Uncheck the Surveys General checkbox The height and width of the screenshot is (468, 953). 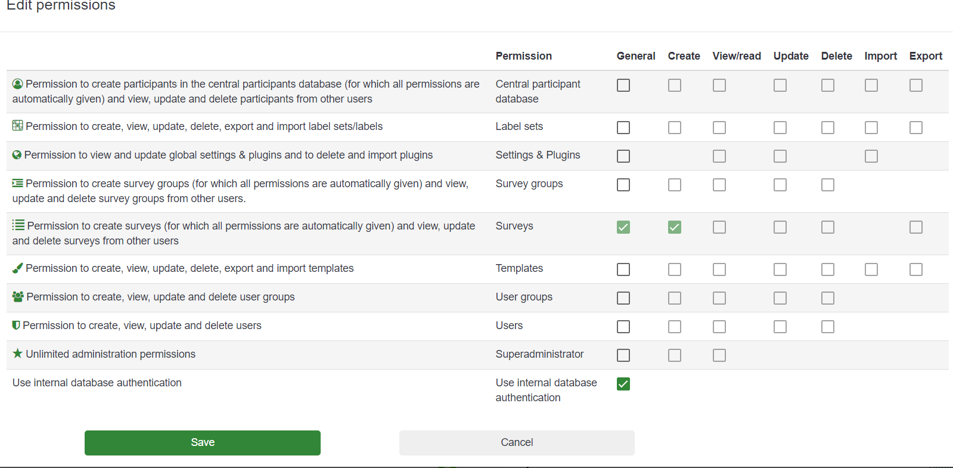pyautogui.click(x=623, y=227)
